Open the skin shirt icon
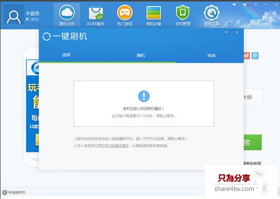The width and height of the screenshot is (280, 199). tap(245, 5)
